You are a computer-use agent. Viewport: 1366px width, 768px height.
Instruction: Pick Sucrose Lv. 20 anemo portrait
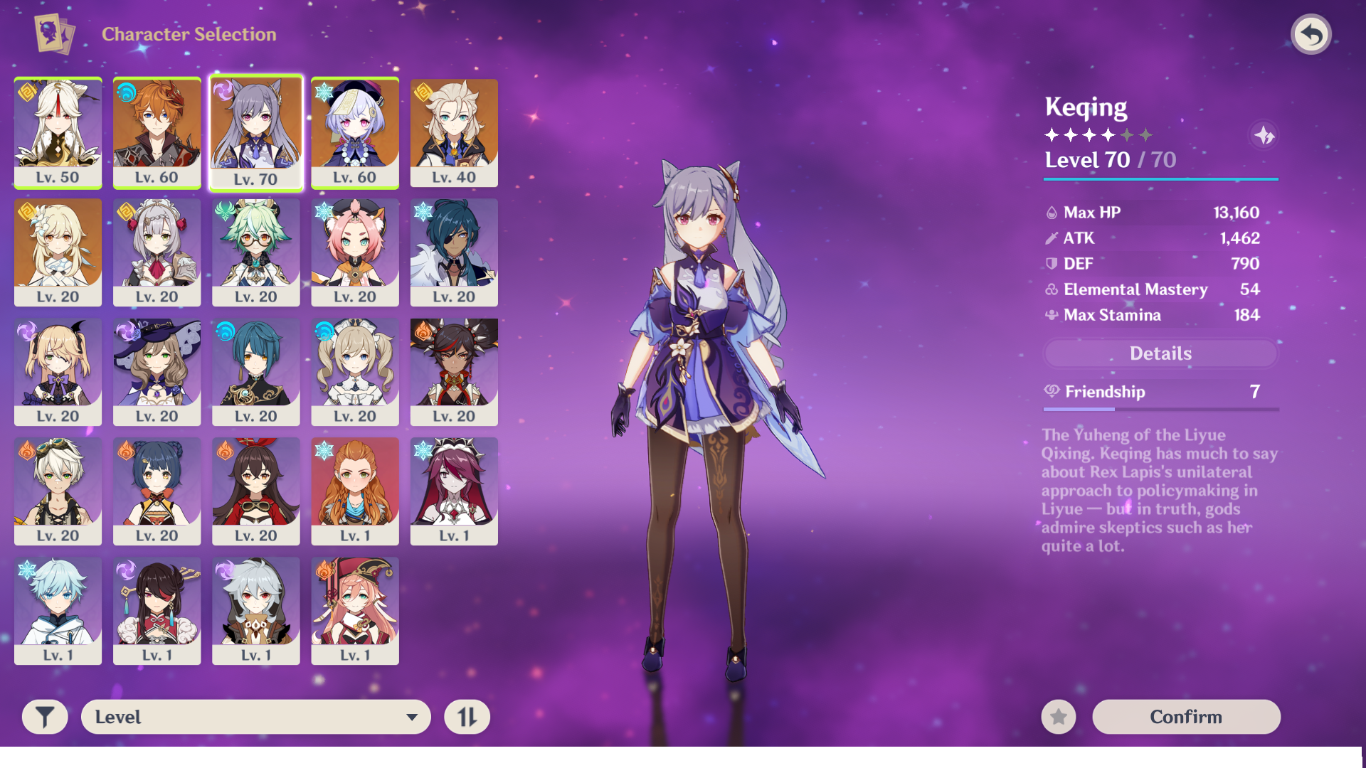coord(256,252)
